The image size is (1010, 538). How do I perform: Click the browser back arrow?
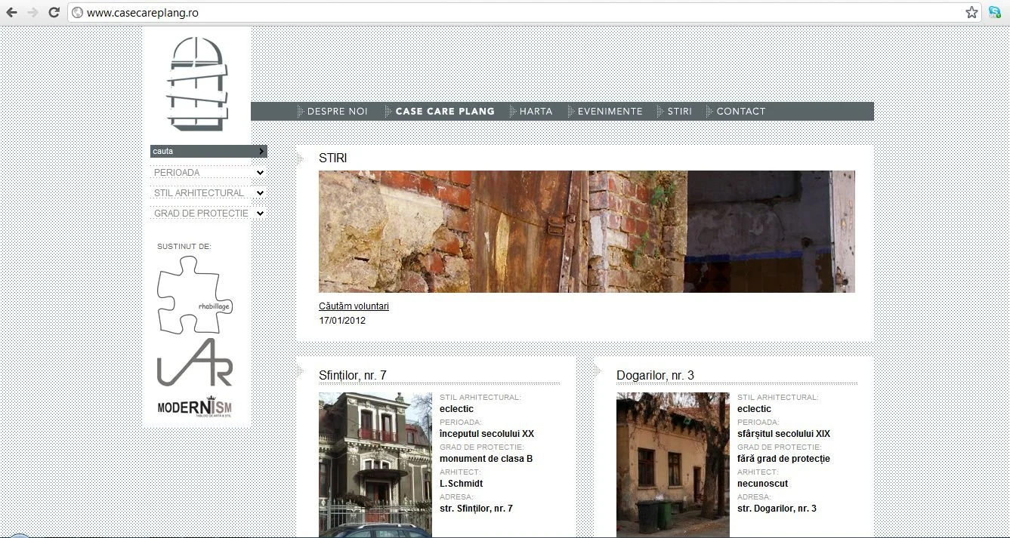coord(12,13)
